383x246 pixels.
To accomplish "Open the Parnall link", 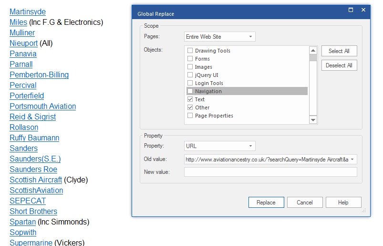I will pyautogui.click(x=21, y=64).
